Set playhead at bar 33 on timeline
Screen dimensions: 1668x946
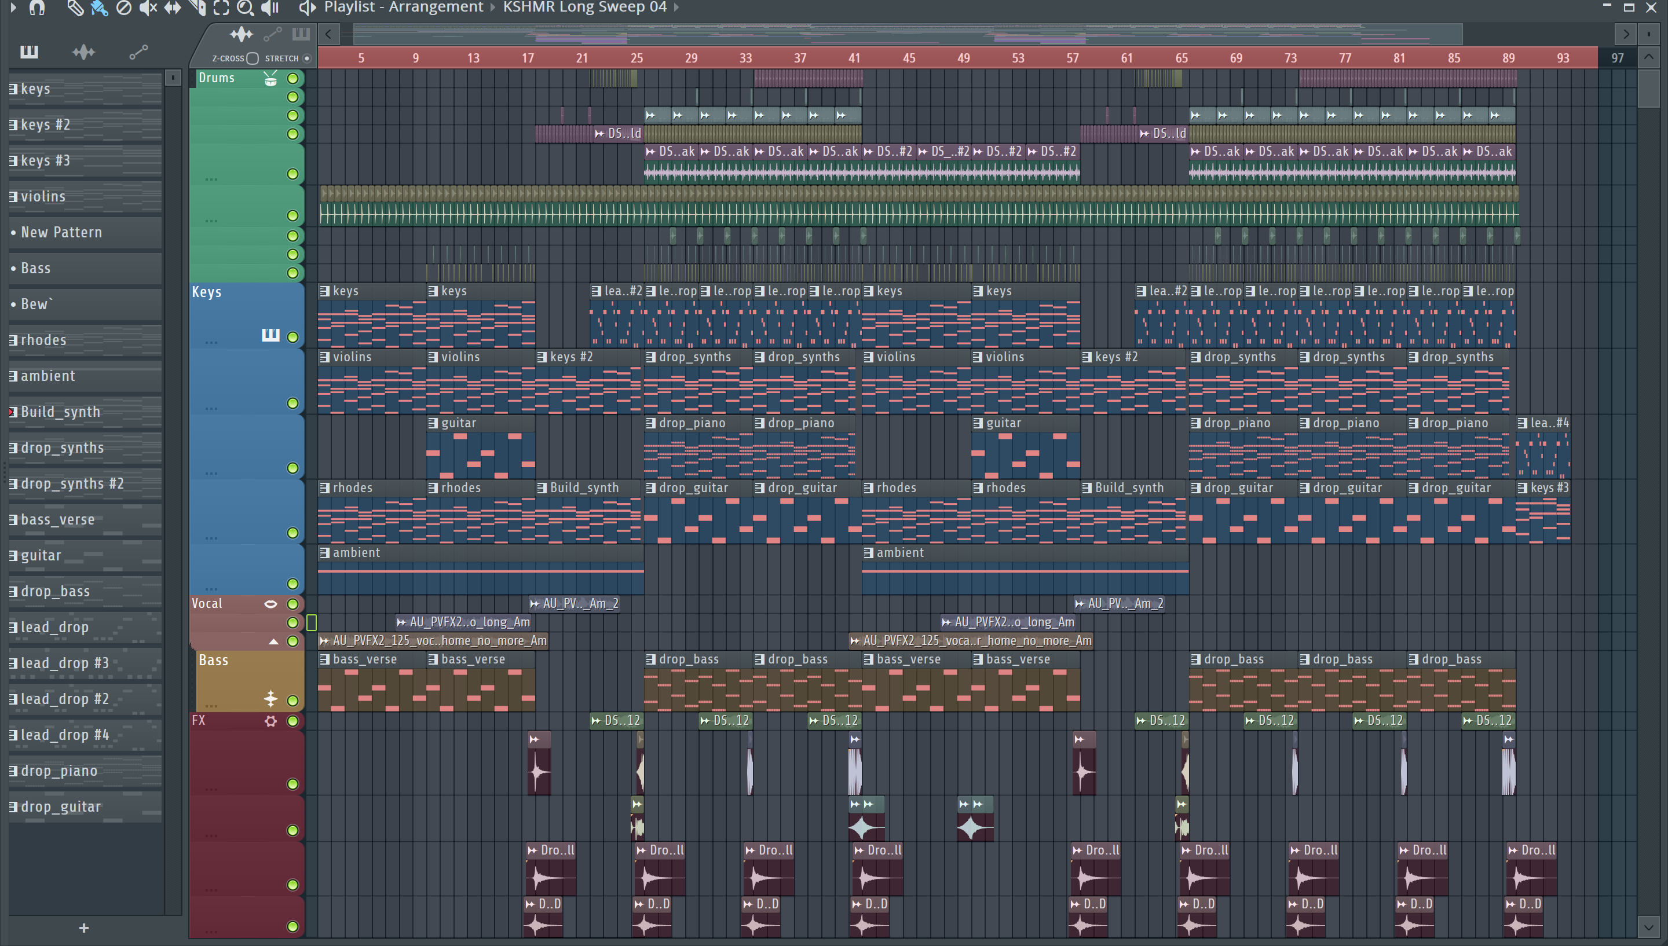(745, 58)
